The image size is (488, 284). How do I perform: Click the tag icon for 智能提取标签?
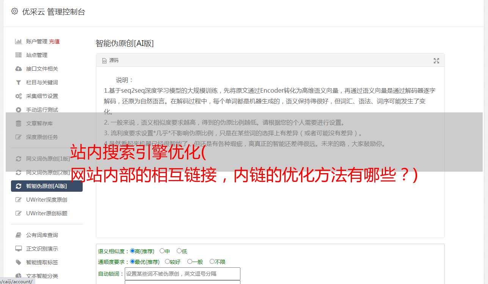click(18, 262)
